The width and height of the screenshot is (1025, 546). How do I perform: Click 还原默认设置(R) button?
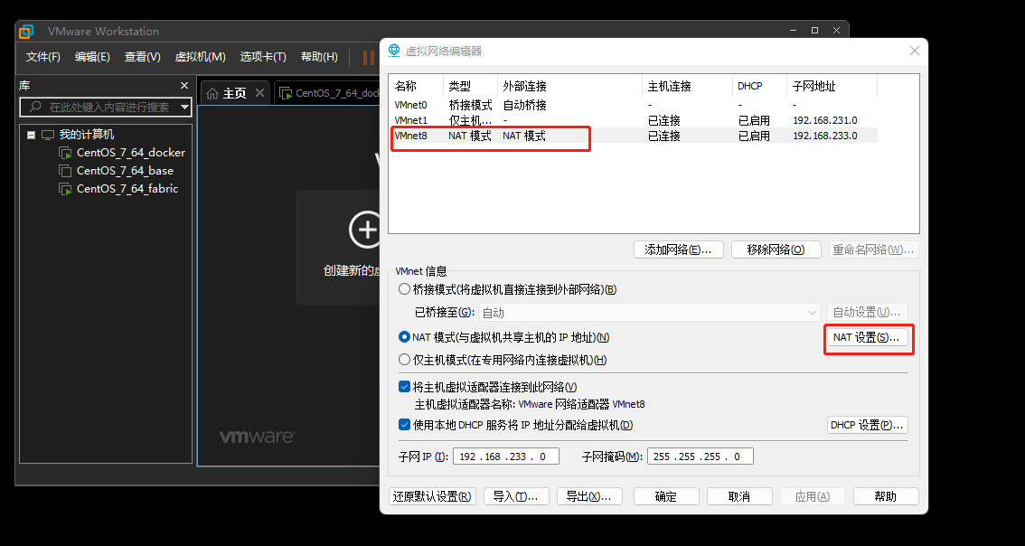(432, 496)
